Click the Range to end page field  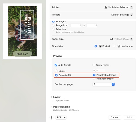pyautogui.click(x=92, y=25)
